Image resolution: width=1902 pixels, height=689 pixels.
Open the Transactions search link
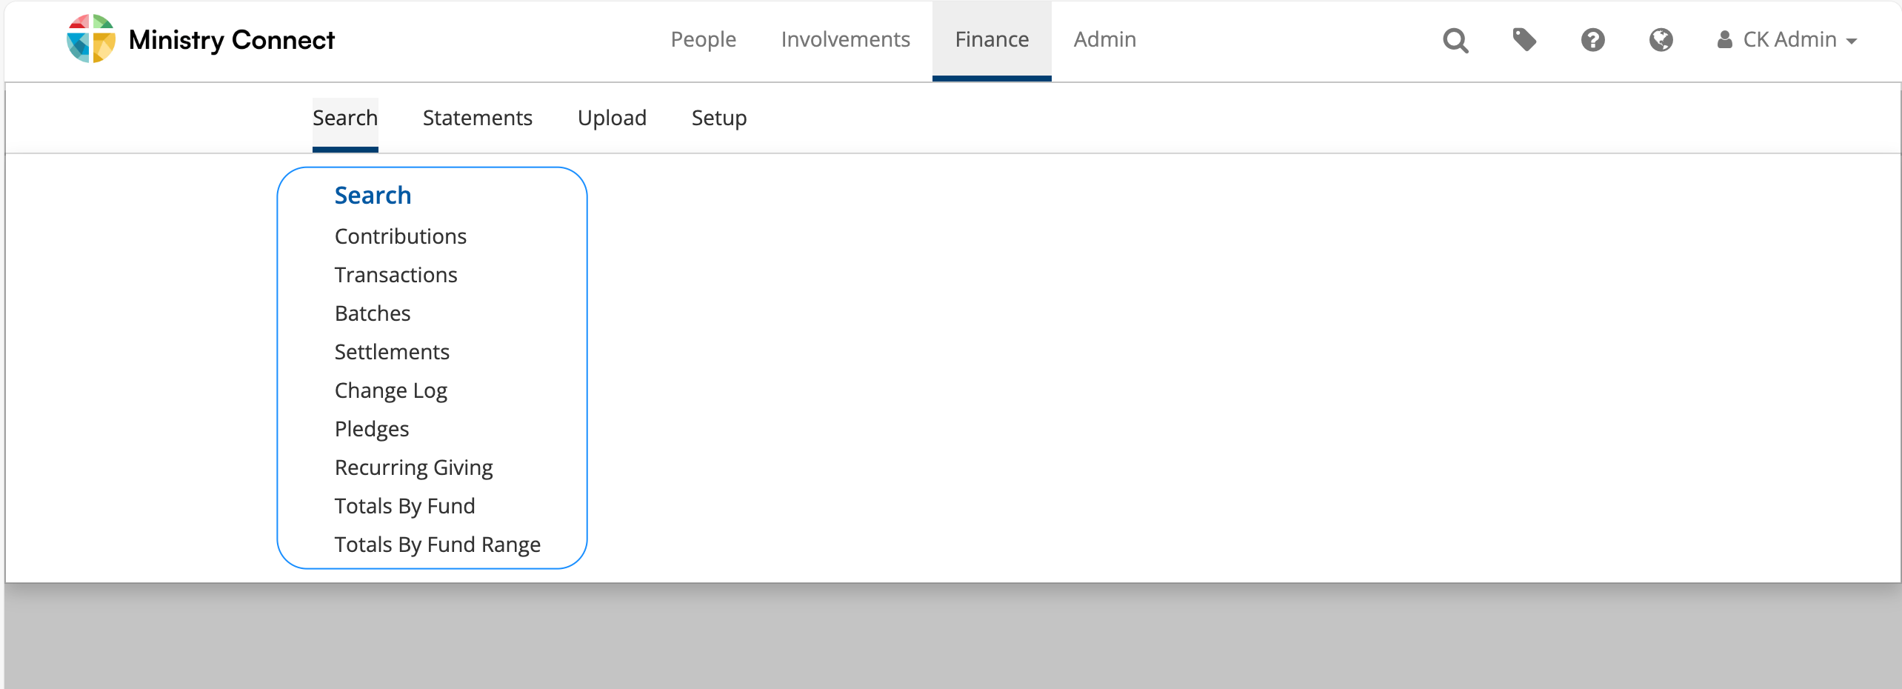(x=396, y=275)
